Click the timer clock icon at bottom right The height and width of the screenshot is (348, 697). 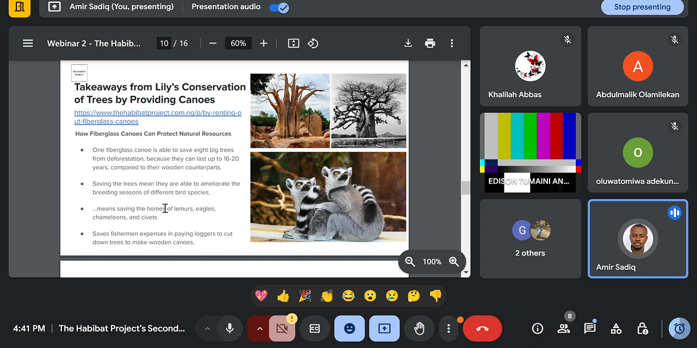679,328
